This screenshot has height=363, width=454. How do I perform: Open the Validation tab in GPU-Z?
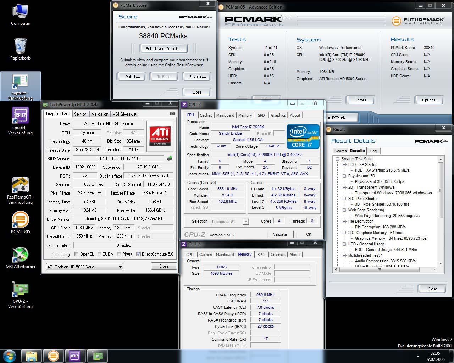tap(100, 114)
